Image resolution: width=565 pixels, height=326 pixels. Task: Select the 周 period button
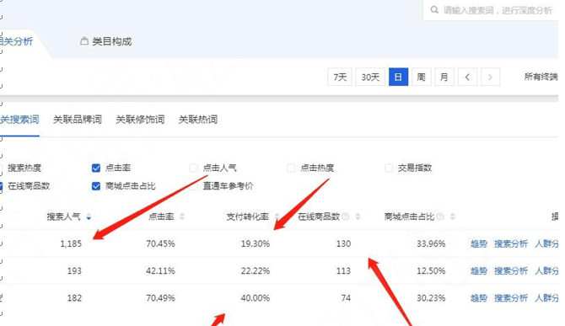pos(422,77)
